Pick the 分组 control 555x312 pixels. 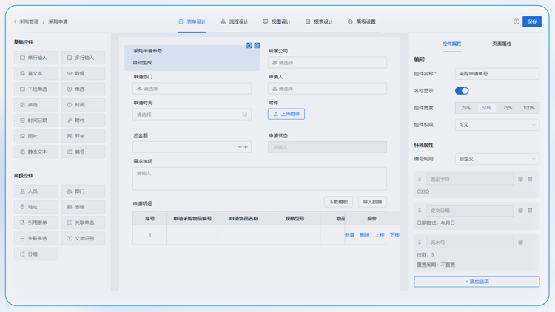tap(36, 254)
